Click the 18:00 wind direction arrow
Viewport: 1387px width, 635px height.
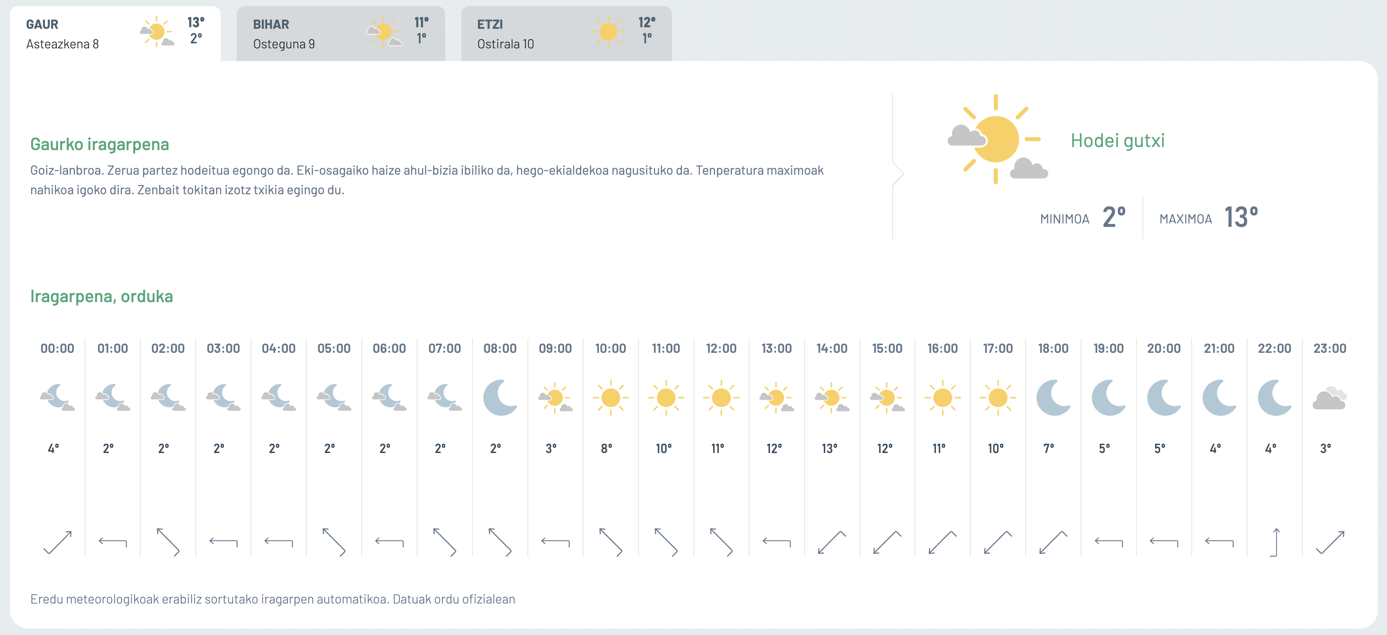point(1053,542)
